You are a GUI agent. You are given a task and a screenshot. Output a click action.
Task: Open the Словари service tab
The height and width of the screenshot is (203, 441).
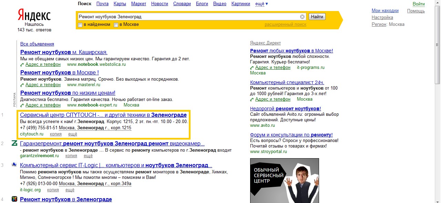pyautogui.click(x=182, y=4)
